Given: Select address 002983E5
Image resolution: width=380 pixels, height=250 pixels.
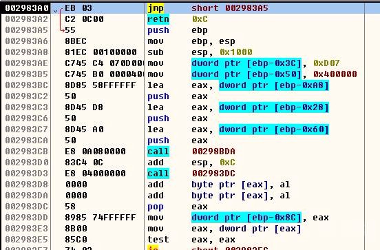Looking at the screenshot, I should coord(27,240).
